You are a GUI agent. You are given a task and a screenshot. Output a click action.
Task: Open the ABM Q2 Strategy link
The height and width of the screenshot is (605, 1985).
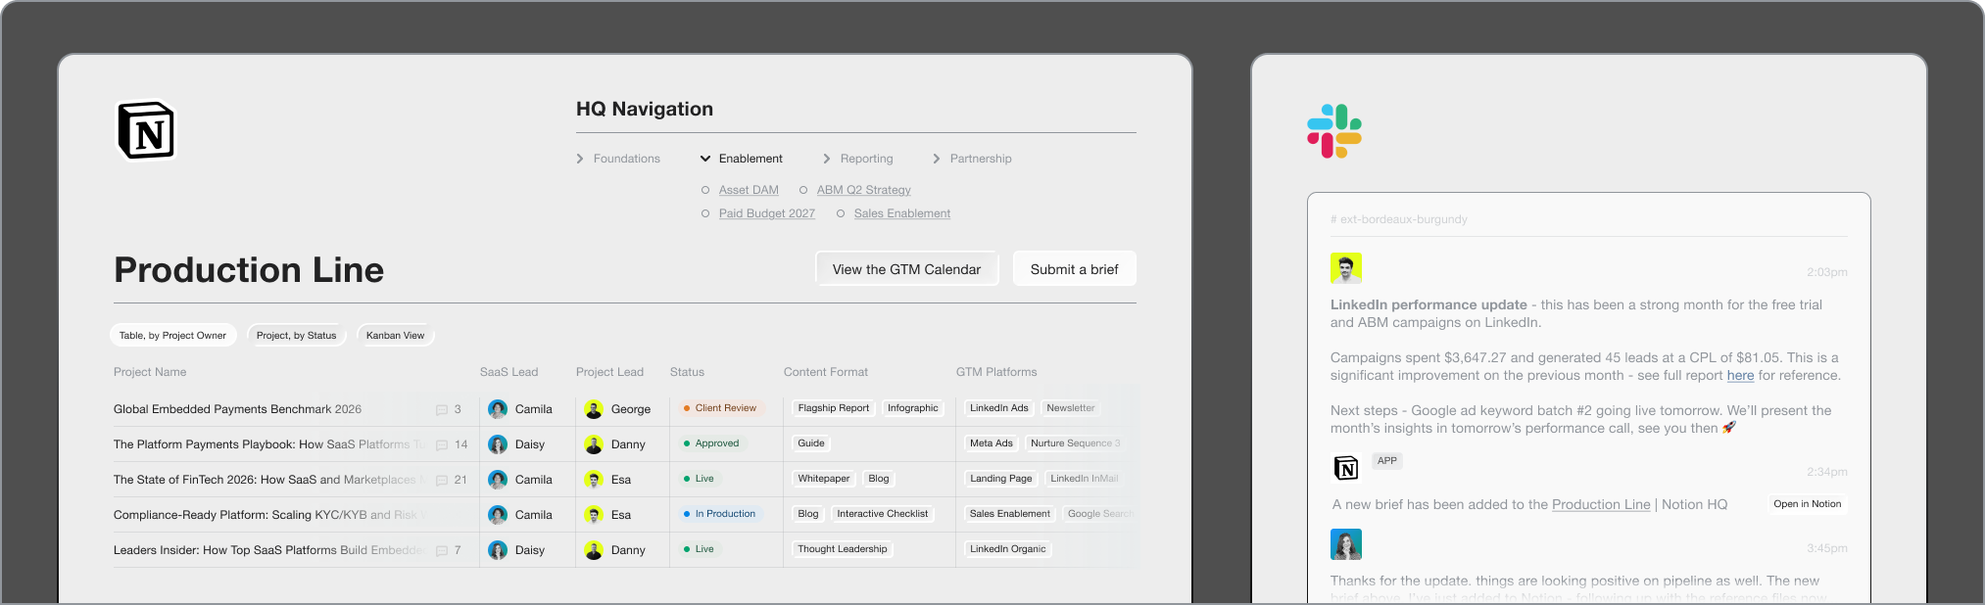click(x=863, y=190)
